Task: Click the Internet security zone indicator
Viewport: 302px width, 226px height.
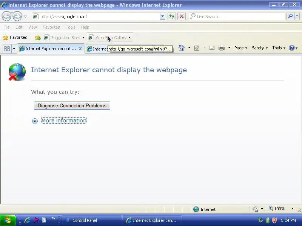Action: tap(205, 209)
